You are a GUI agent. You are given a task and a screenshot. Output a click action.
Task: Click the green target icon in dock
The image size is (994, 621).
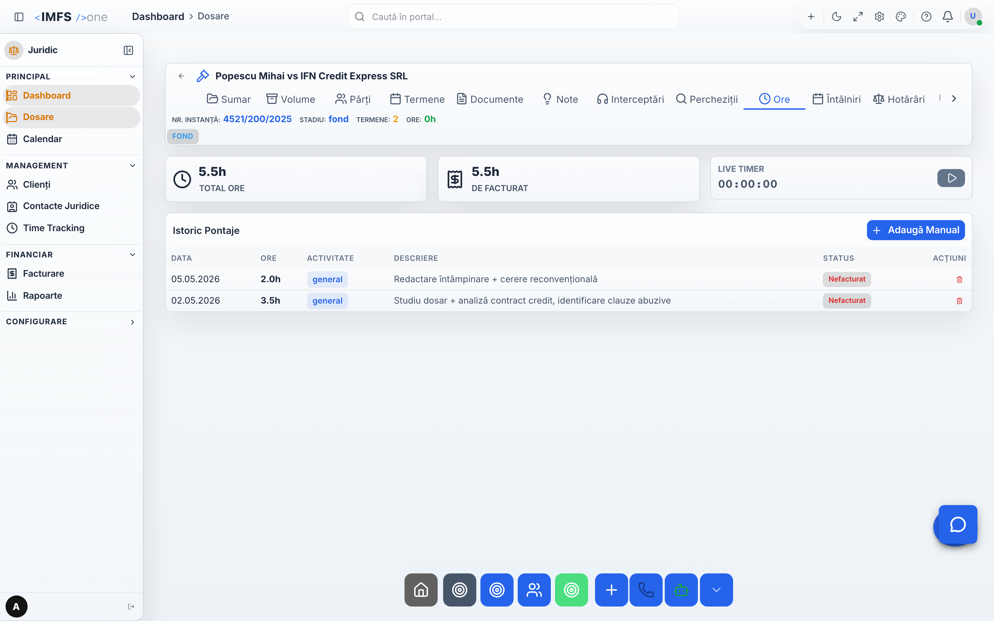click(571, 590)
